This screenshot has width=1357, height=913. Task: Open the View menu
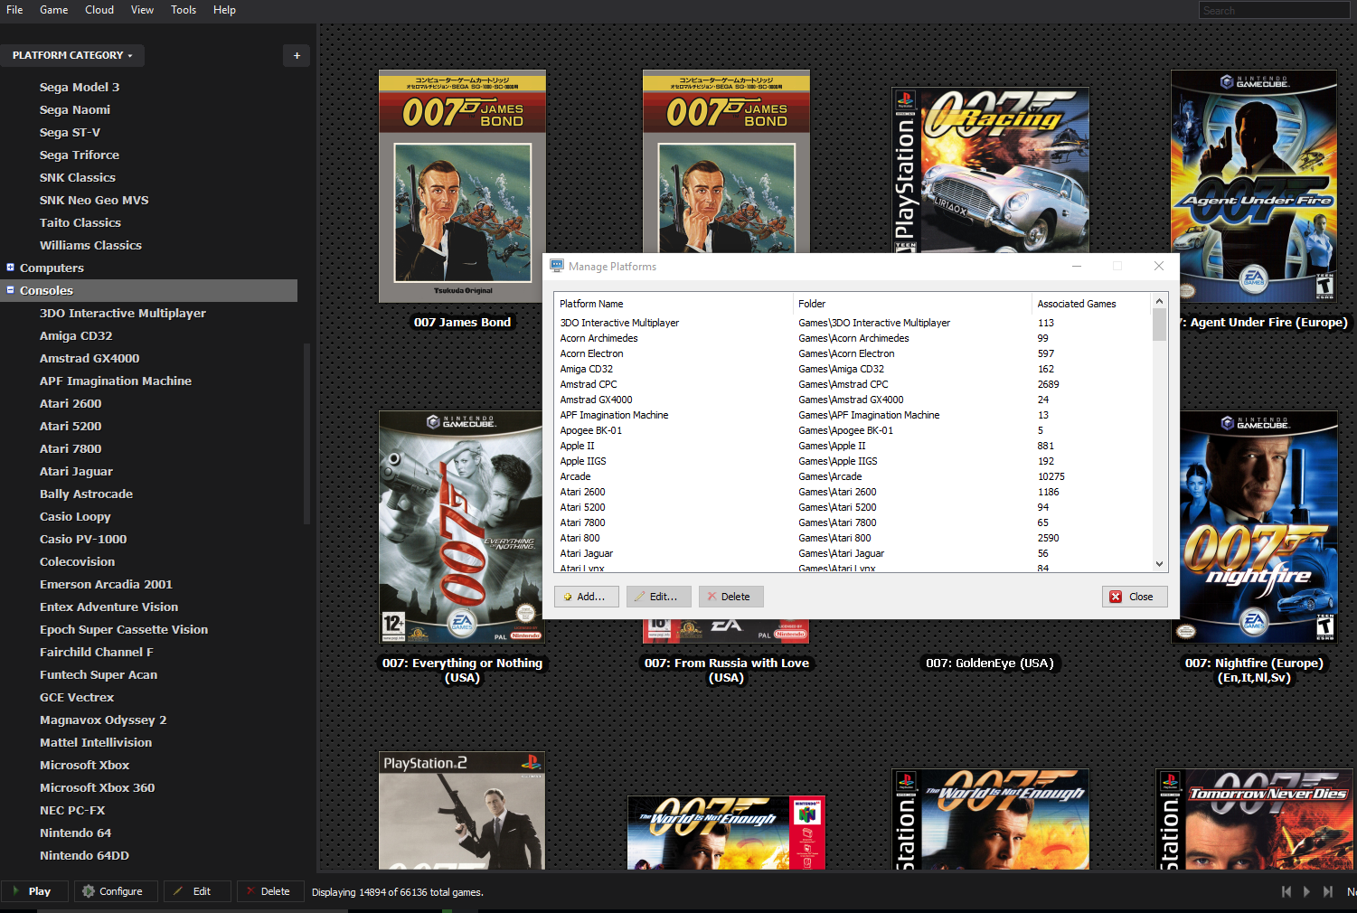point(142,10)
